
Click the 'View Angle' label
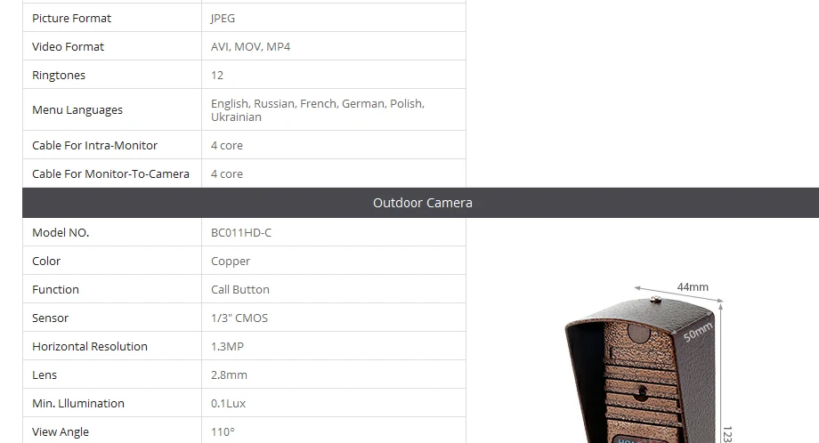(60, 432)
